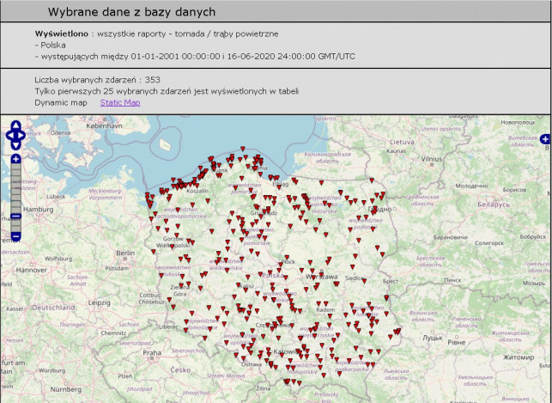The image size is (552, 403).
Task: Select the Dynamic map option
Action: coord(60,102)
